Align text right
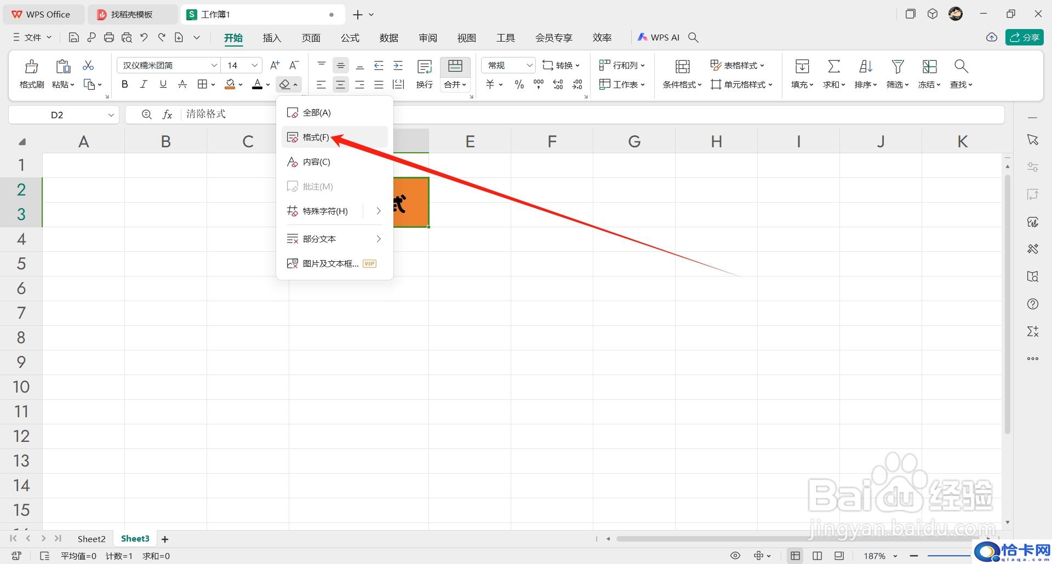Image resolution: width=1052 pixels, height=564 pixels. point(359,84)
